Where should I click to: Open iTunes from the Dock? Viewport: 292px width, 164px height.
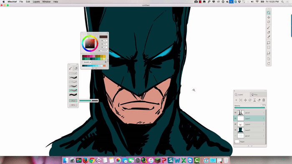151,160
